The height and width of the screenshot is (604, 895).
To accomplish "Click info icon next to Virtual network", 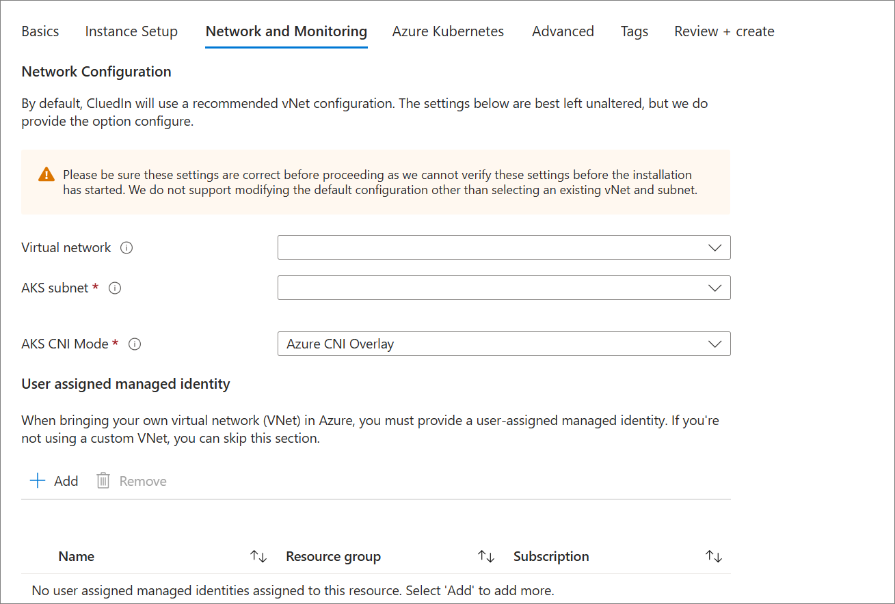I will (x=126, y=248).
